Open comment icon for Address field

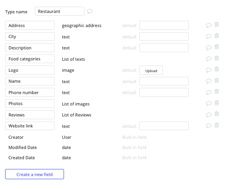209,25
